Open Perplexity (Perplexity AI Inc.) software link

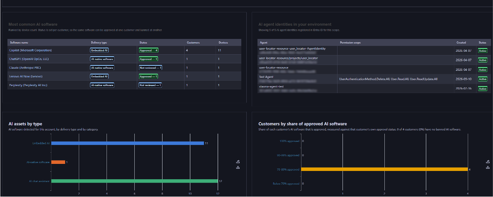point(28,85)
